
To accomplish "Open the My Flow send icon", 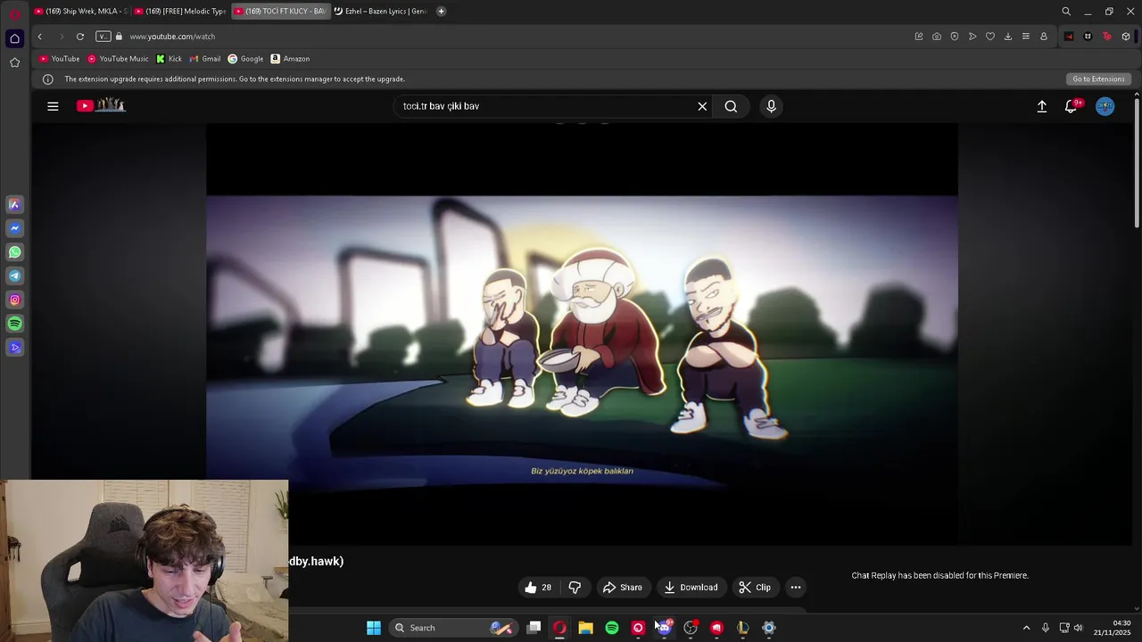I will (x=972, y=37).
